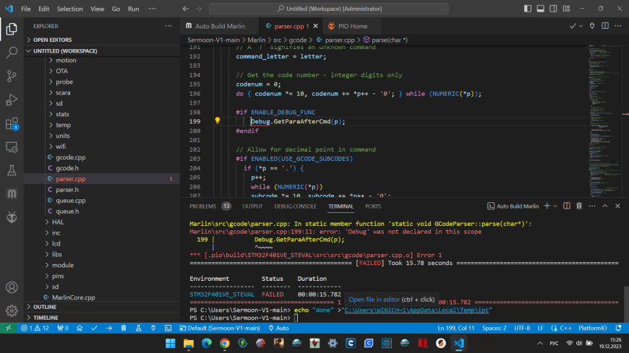Open Accounts menu in activity bar
The width and height of the screenshot is (629, 353).
pos(12,287)
